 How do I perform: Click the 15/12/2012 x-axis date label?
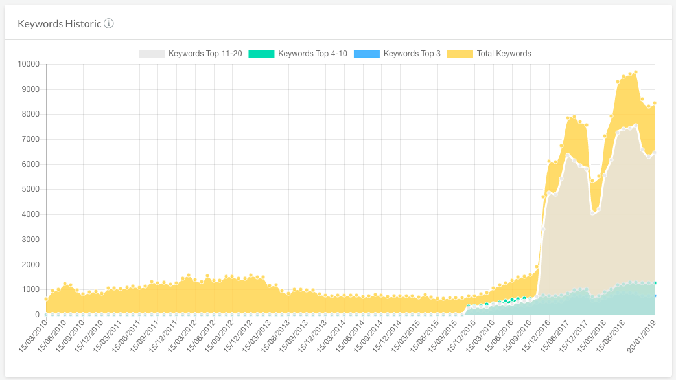pos(238,337)
